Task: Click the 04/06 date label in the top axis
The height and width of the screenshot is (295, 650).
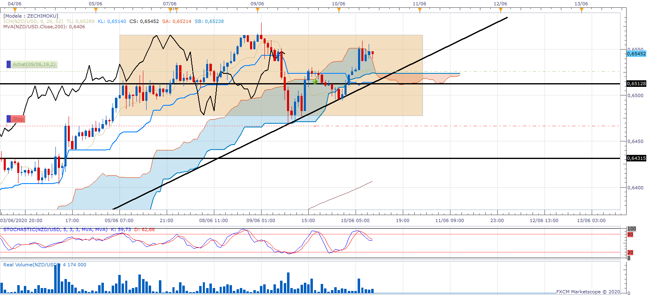Action: point(15,4)
